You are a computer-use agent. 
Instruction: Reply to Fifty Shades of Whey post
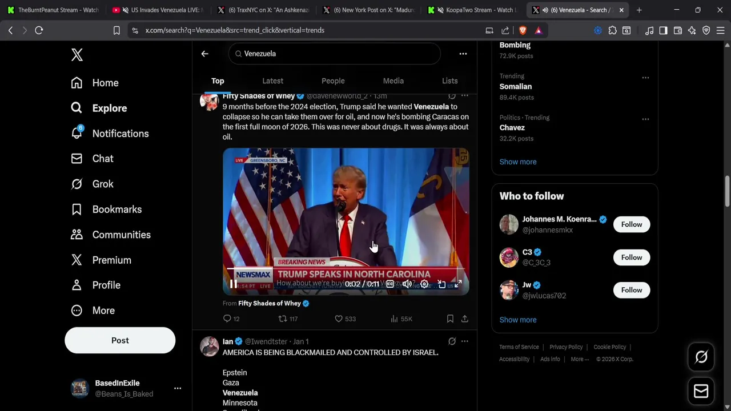point(231,319)
